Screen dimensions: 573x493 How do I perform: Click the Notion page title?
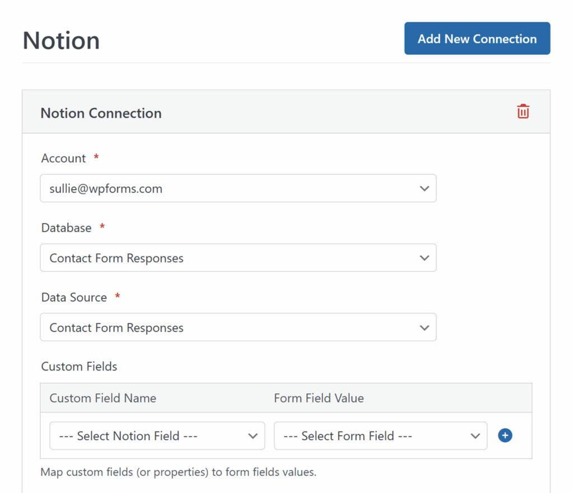point(61,40)
